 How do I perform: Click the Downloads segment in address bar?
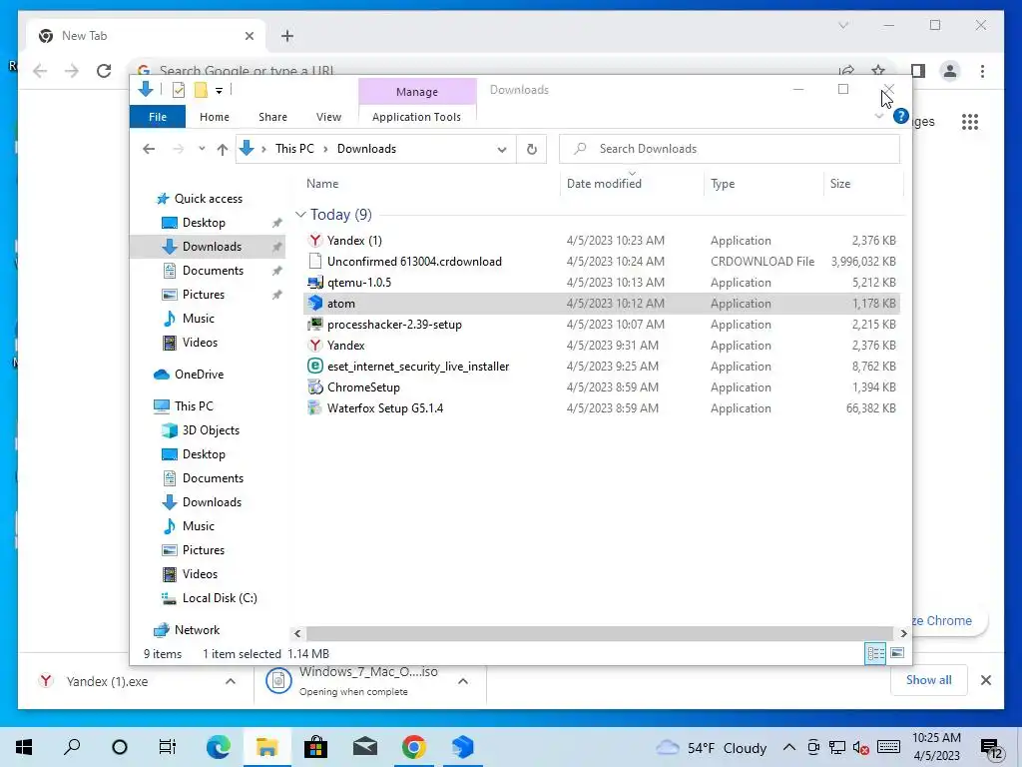click(x=366, y=149)
